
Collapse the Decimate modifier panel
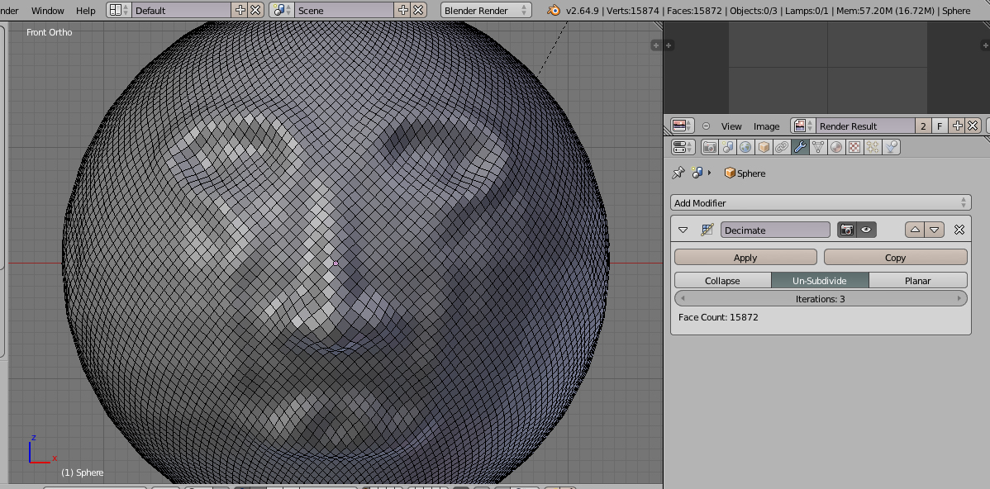(x=683, y=230)
